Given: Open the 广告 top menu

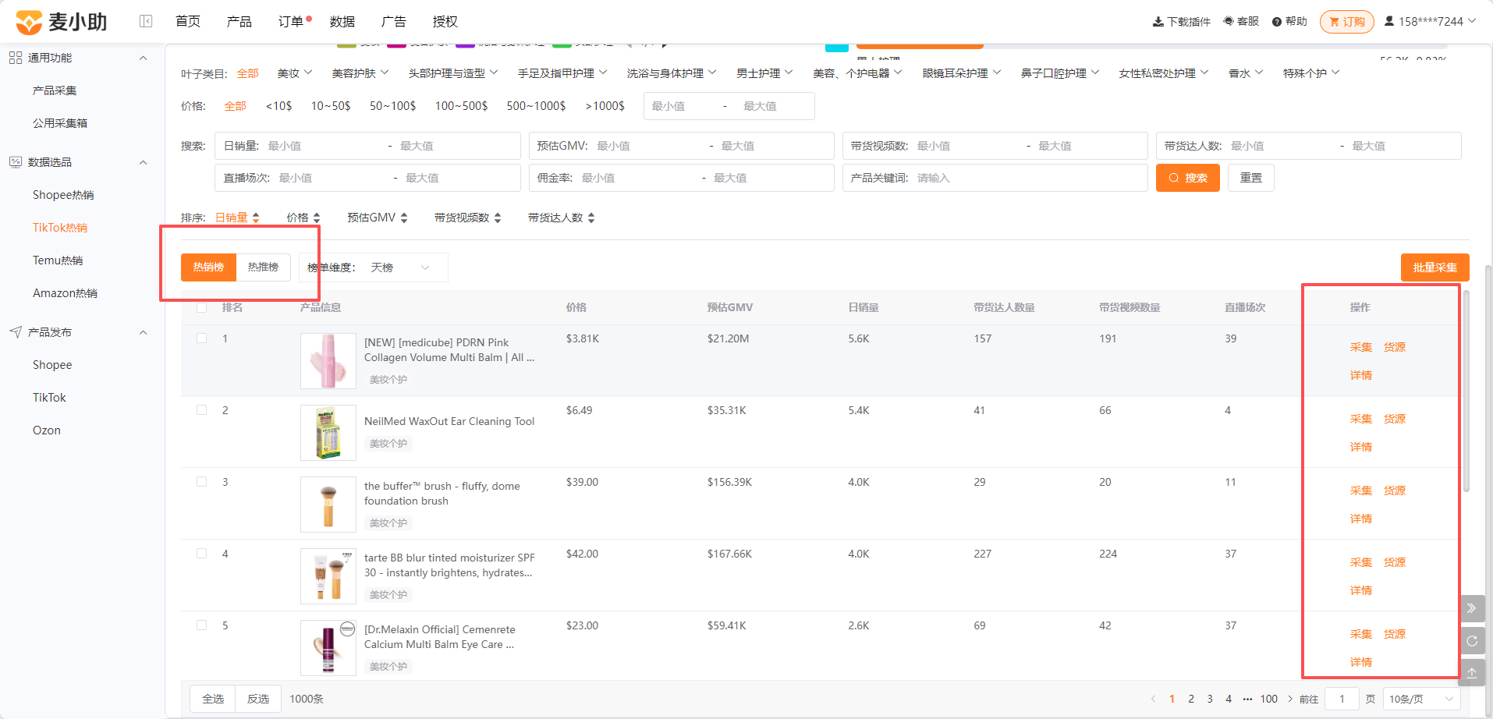Looking at the screenshot, I should (394, 22).
